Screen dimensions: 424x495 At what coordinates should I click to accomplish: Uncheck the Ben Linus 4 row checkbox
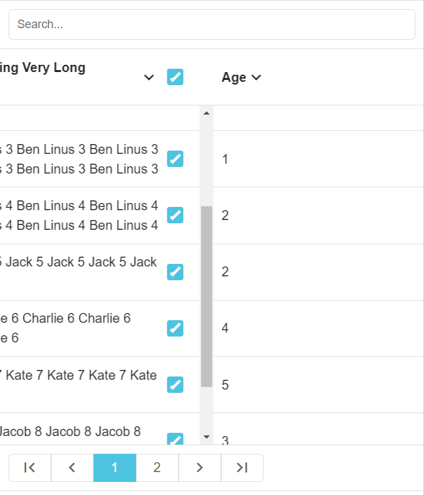[175, 215]
